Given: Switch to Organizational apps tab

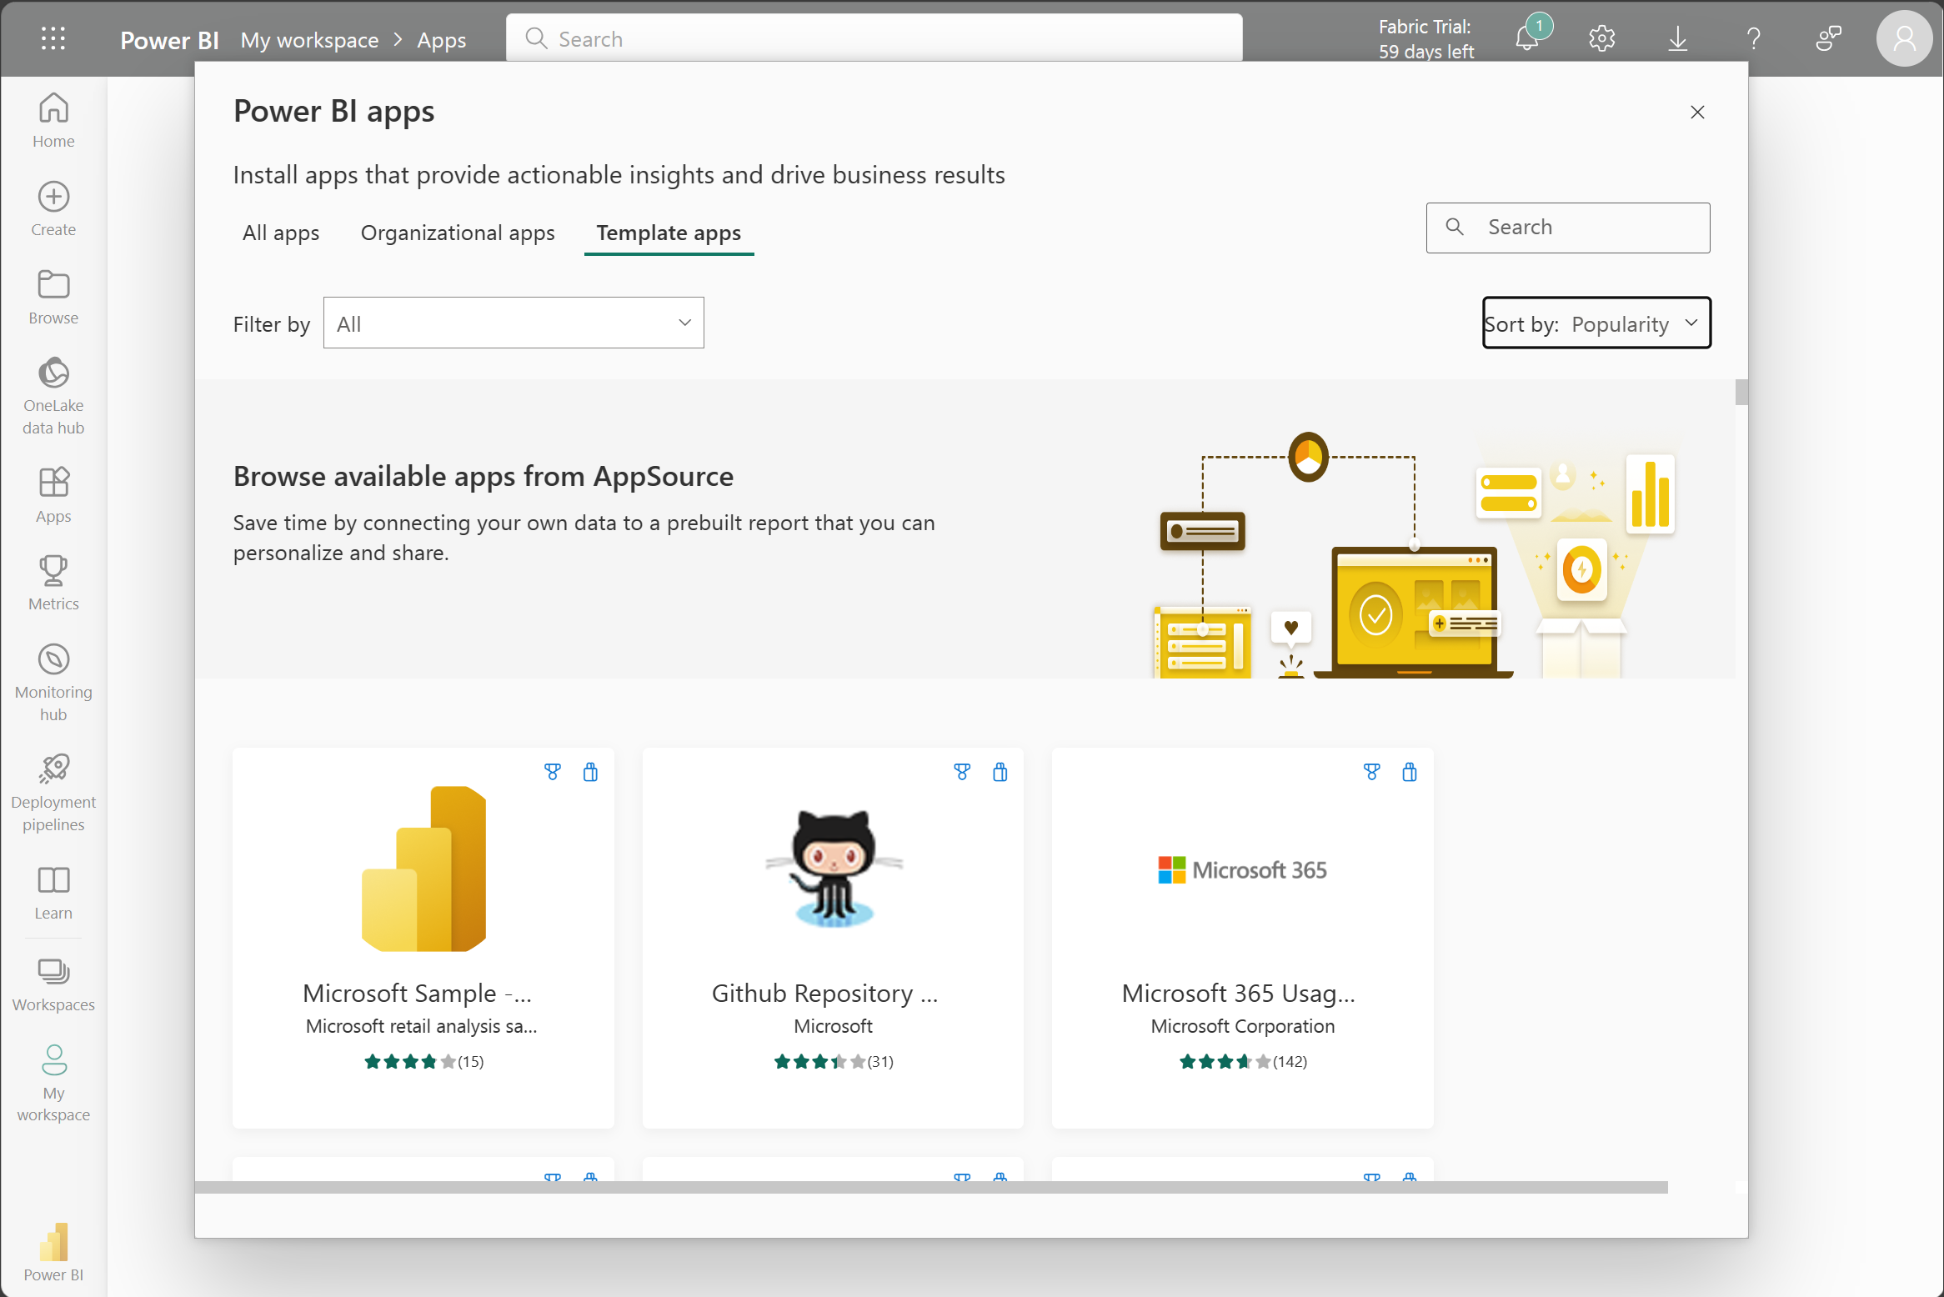Looking at the screenshot, I should (x=458, y=232).
